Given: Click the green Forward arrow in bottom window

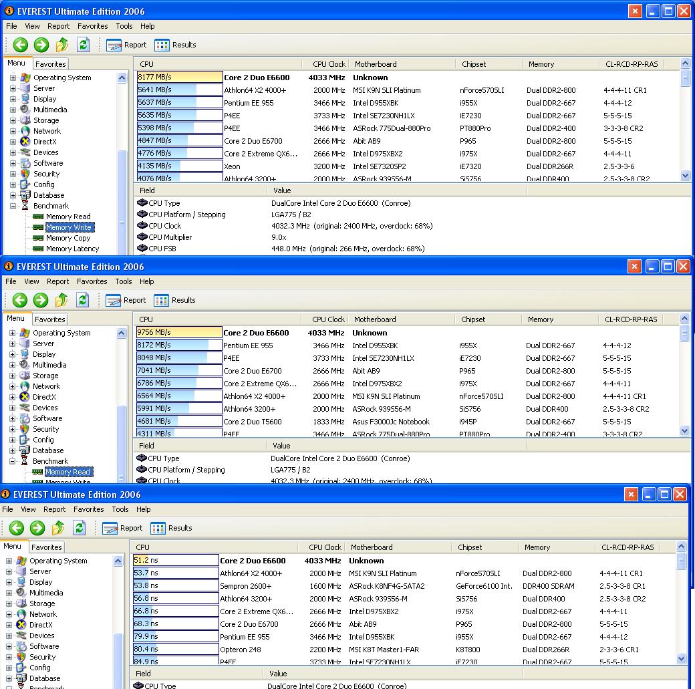Looking at the screenshot, I should [x=37, y=528].
